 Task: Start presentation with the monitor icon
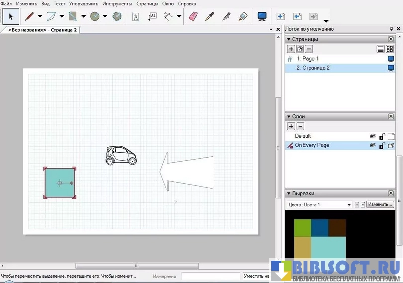tap(262, 16)
